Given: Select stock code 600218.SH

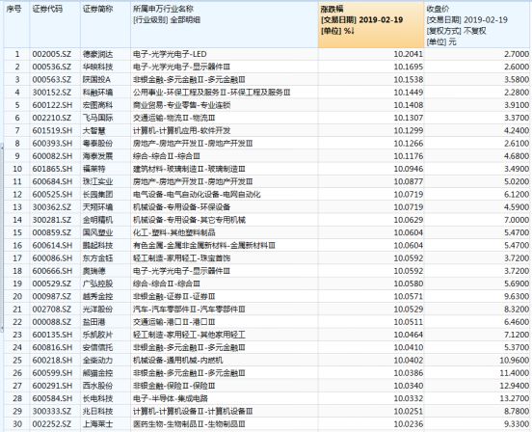Looking at the screenshot, I should click(53, 360).
